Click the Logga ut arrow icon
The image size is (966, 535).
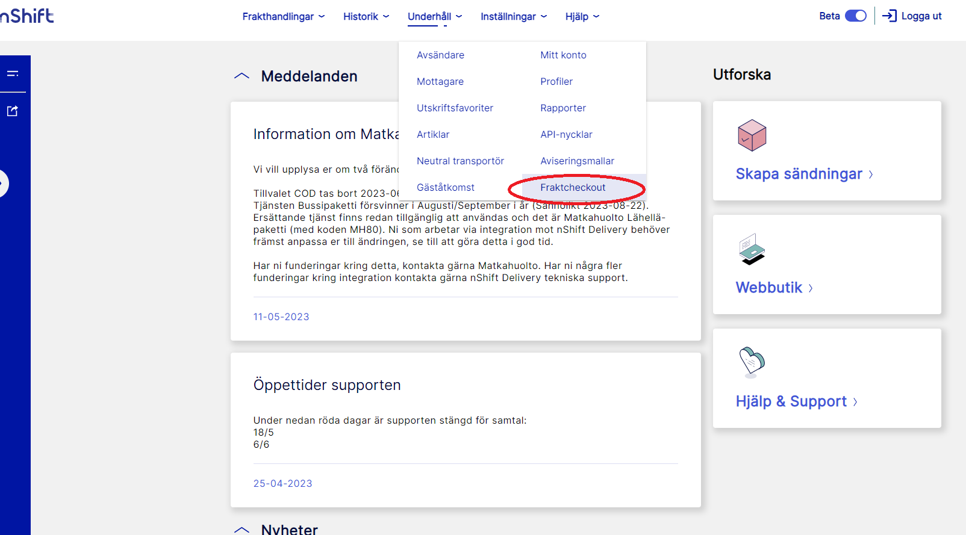(890, 16)
